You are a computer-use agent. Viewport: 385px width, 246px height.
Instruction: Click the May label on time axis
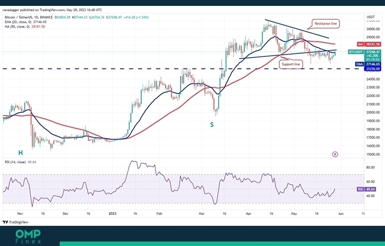pos(294,214)
